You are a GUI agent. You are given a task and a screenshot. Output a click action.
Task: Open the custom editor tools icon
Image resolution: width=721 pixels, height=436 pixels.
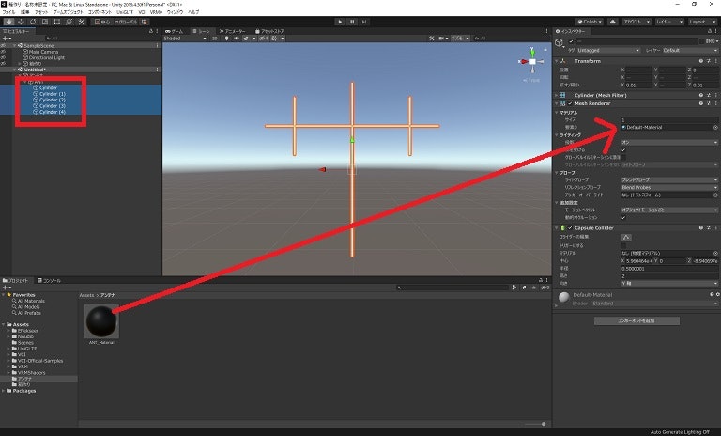click(x=82, y=22)
